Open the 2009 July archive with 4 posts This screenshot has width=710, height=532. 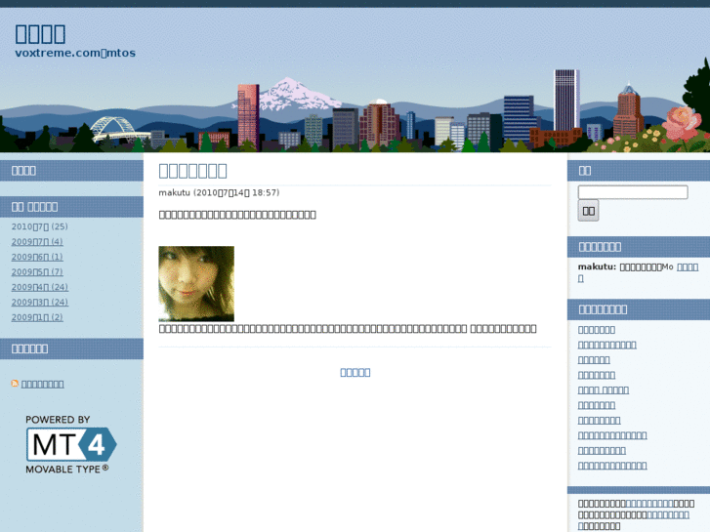tap(37, 242)
